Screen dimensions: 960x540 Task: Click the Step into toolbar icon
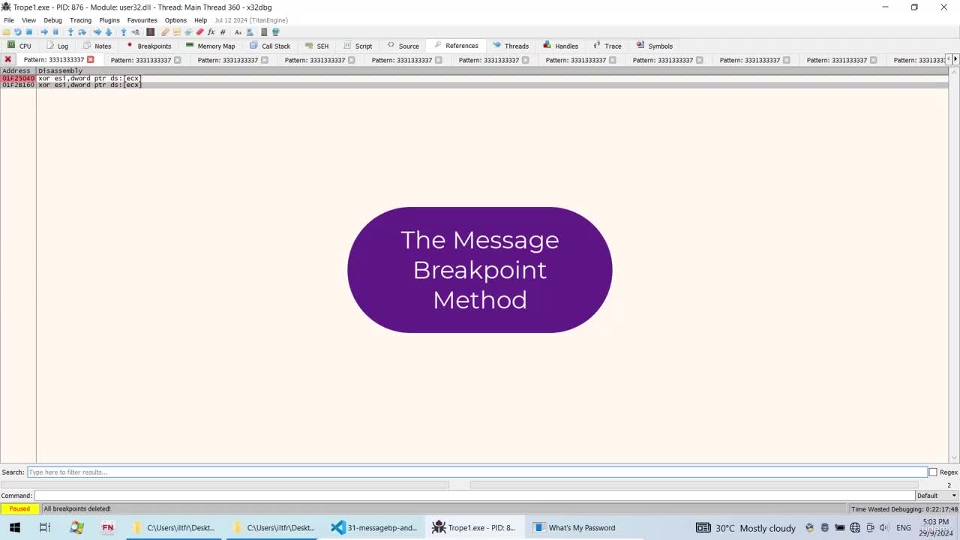[70, 32]
